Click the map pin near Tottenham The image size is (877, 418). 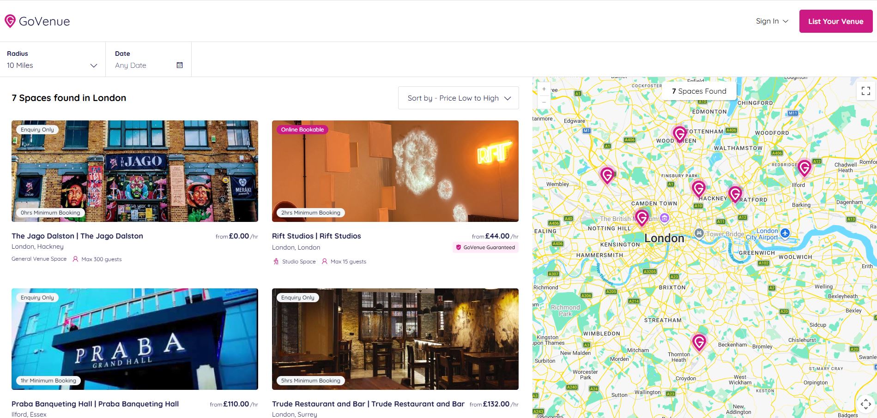coord(679,134)
